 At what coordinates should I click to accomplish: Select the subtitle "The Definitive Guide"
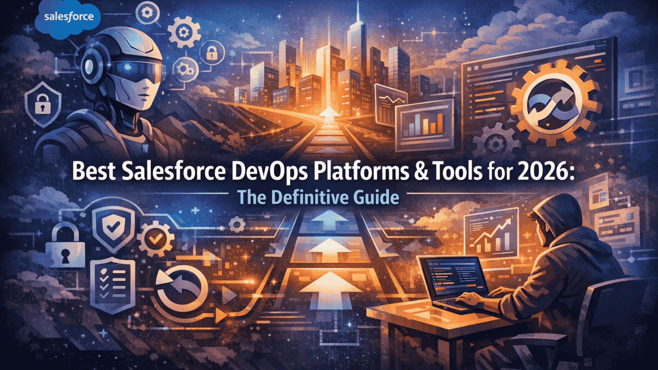pyautogui.click(x=318, y=197)
